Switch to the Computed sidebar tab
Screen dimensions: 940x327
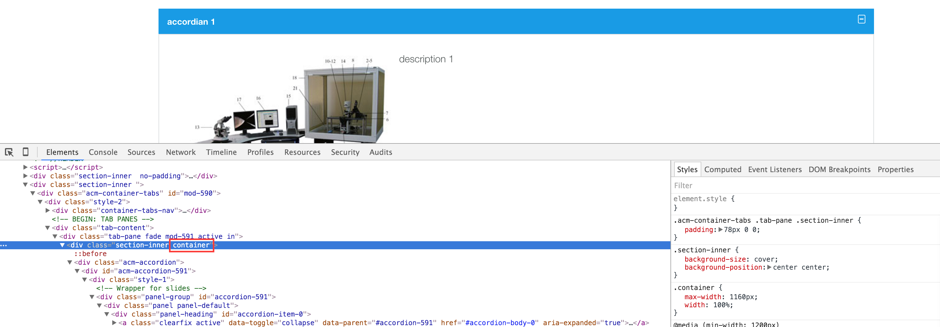click(723, 169)
